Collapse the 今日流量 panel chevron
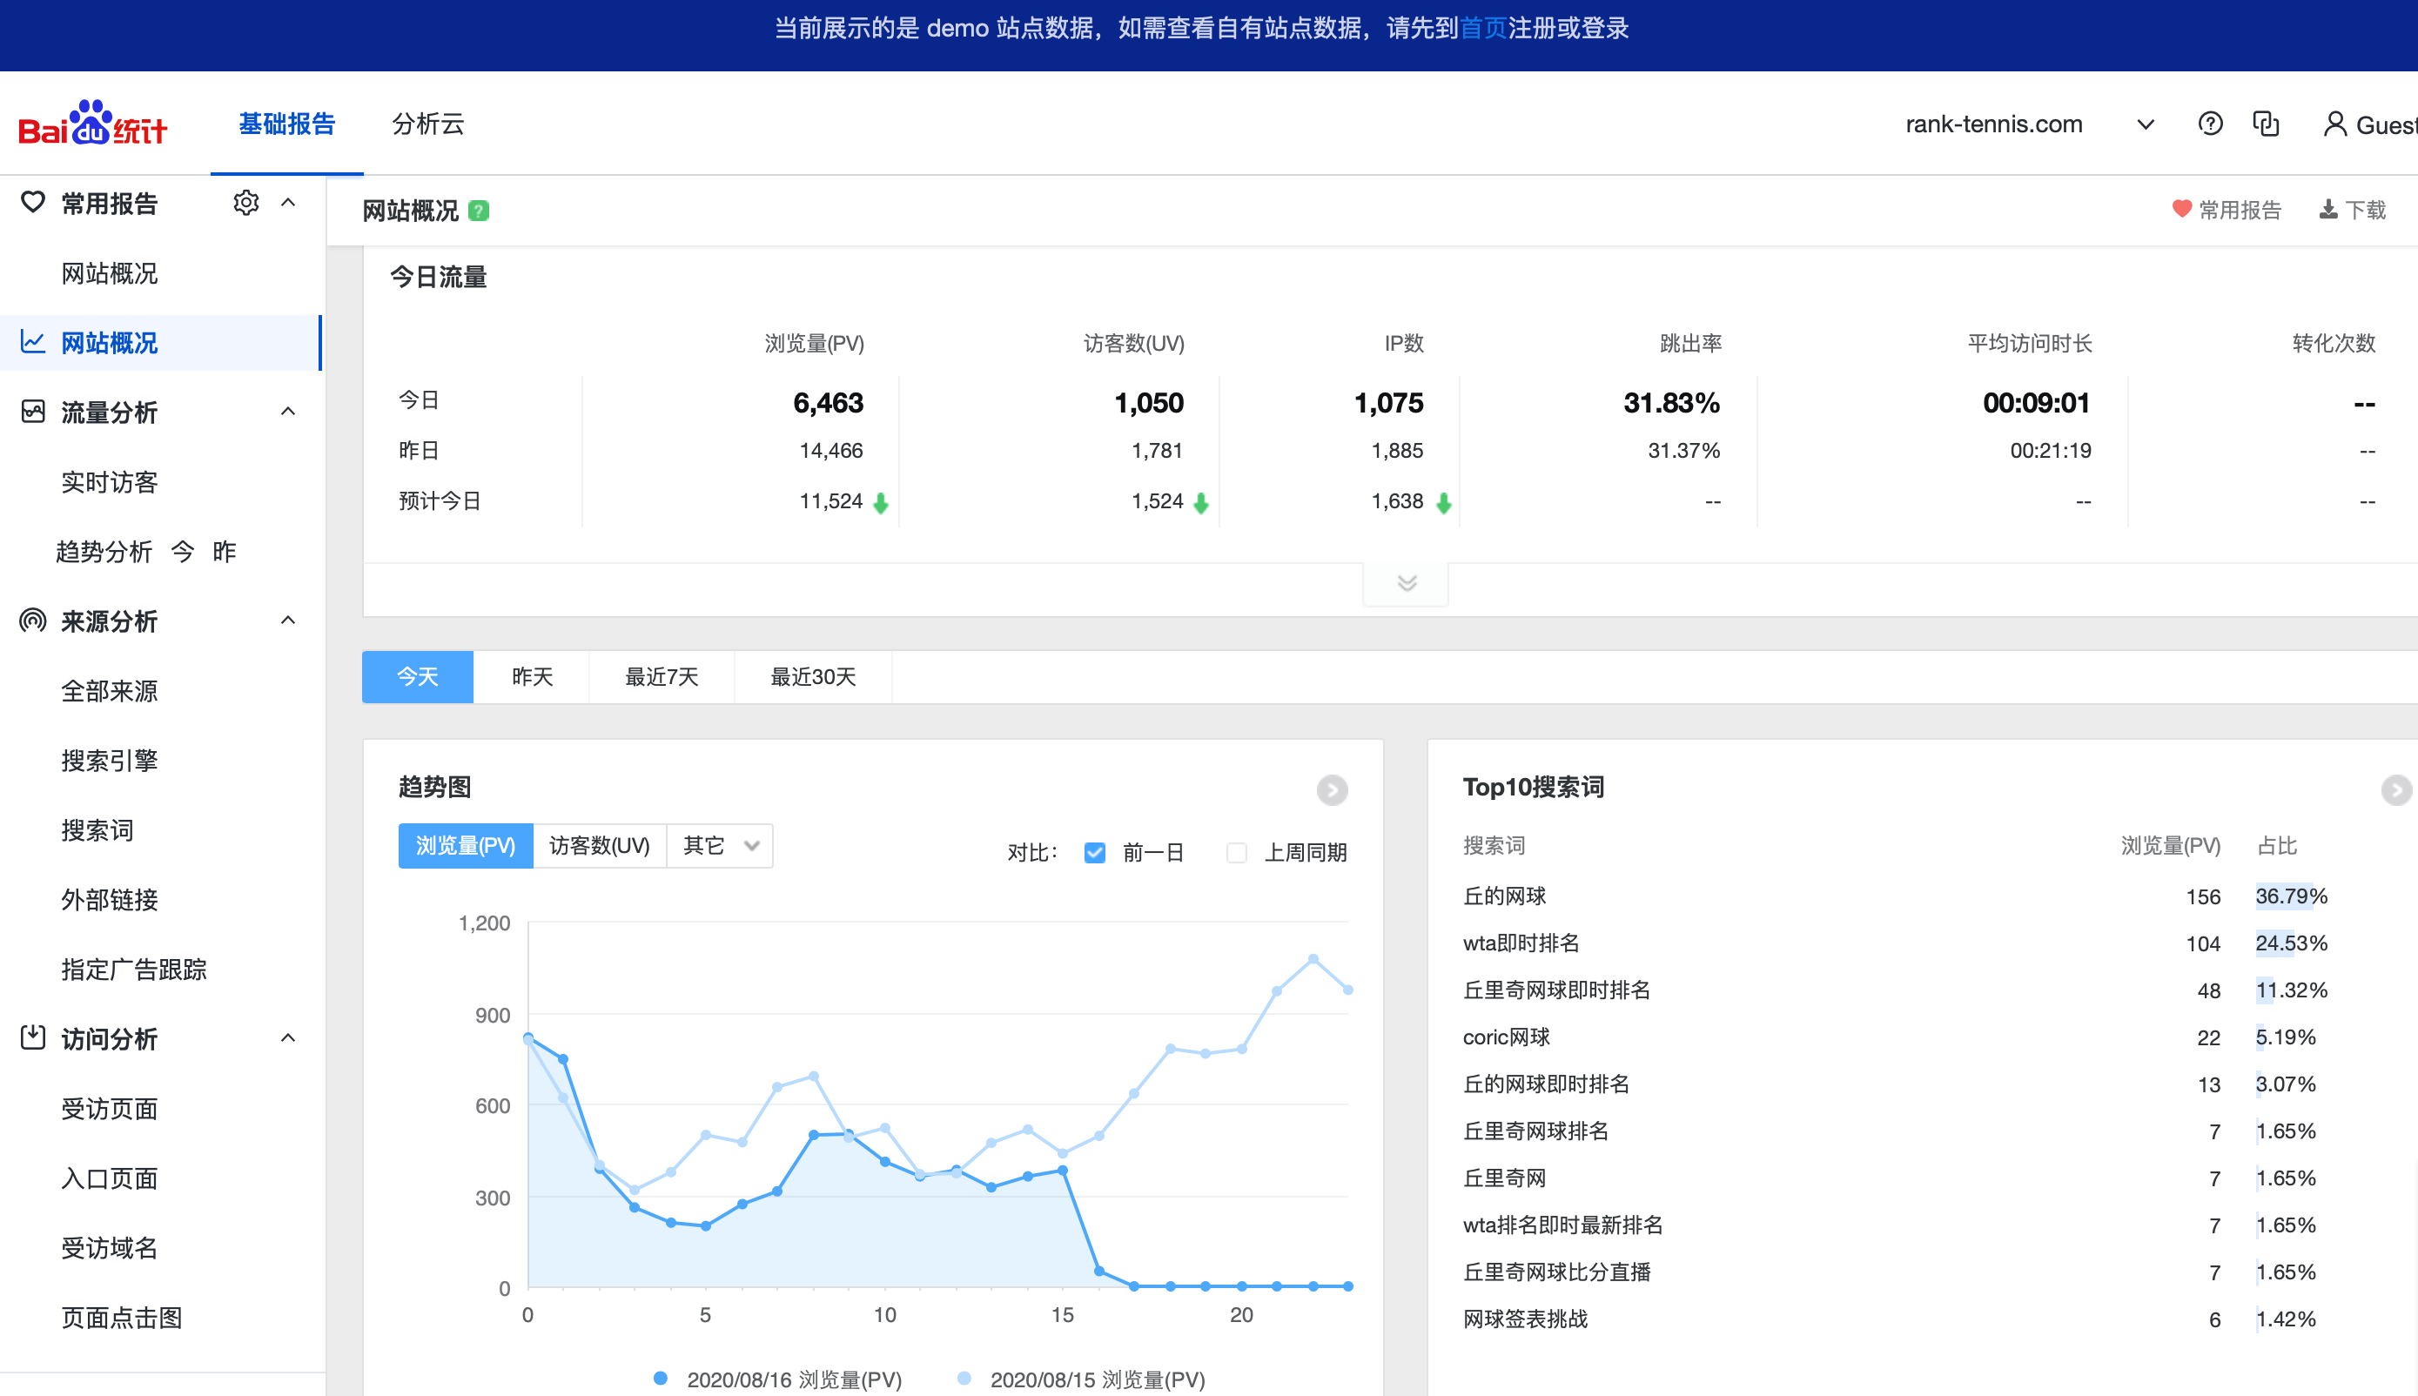 pyautogui.click(x=1405, y=582)
